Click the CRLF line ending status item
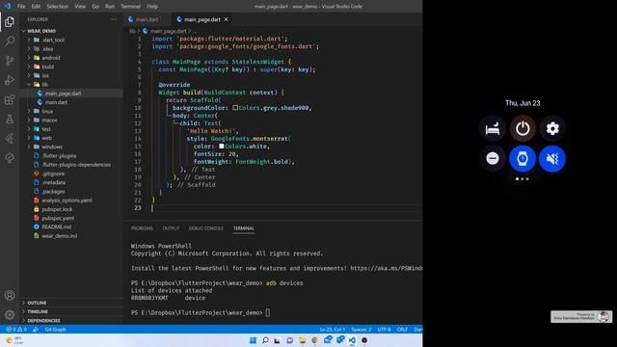Screen dimensions: 617x347 point(402,330)
